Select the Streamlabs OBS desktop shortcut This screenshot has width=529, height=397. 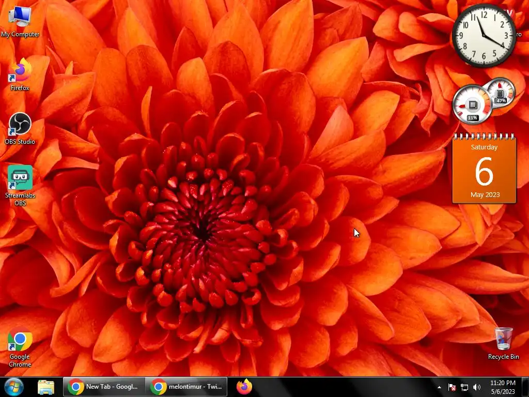click(20, 186)
